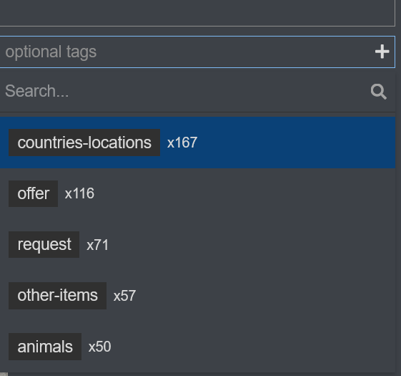Pick the request tag chip

(x=44, y=244)
